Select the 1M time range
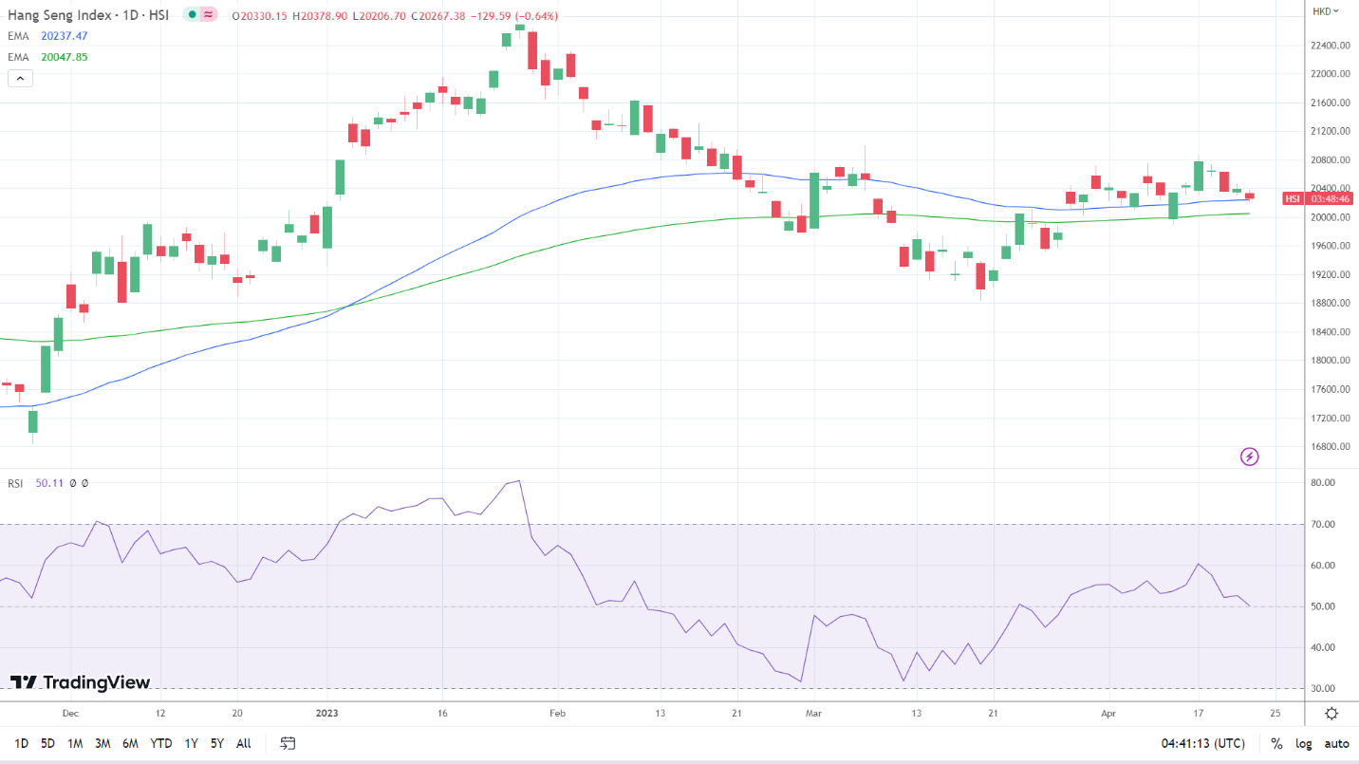Screen dimensions: 1359x764 75,743
